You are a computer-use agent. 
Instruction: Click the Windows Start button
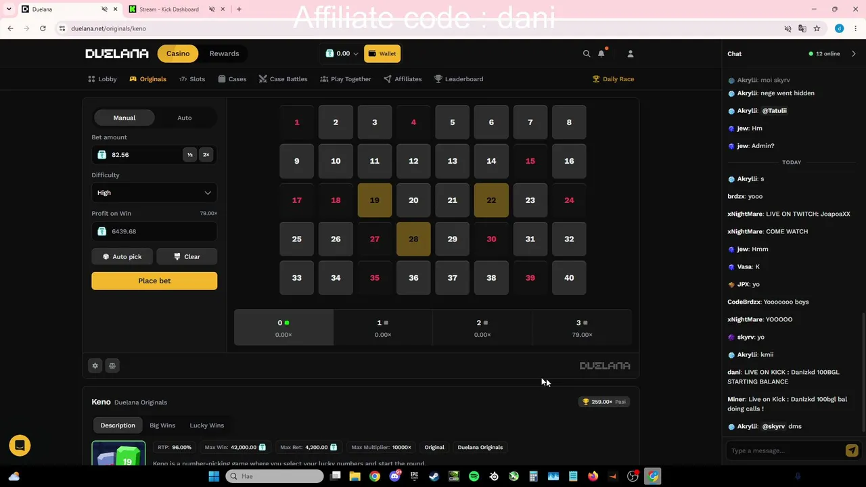(214, 476)
